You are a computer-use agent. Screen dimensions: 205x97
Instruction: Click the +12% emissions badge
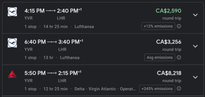pyautogui.click(x=158, y=26)
